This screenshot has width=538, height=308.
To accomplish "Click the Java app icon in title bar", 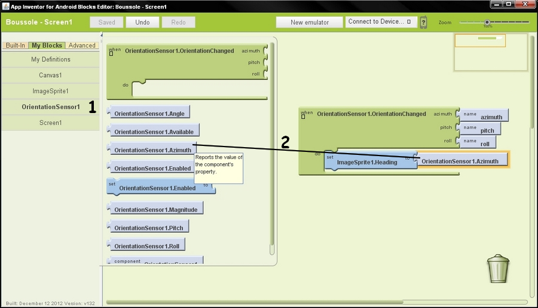I will coord(5,6).
